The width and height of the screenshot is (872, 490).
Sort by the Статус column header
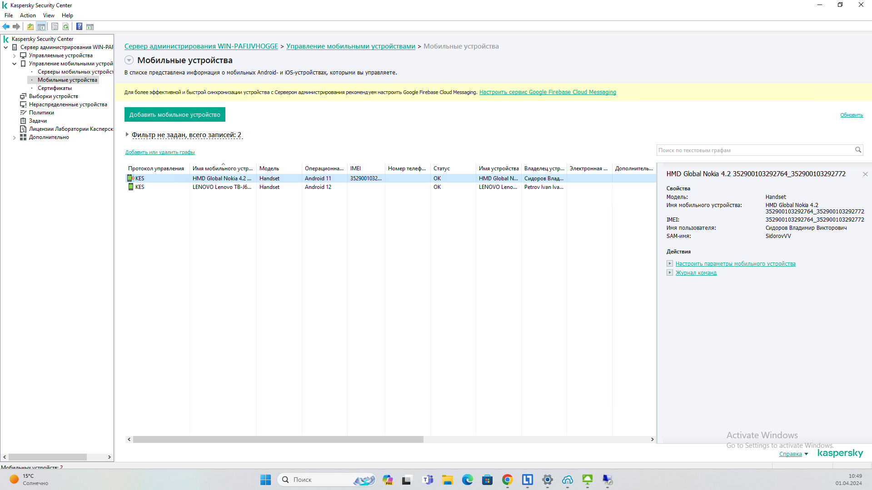tap(453, 168)
